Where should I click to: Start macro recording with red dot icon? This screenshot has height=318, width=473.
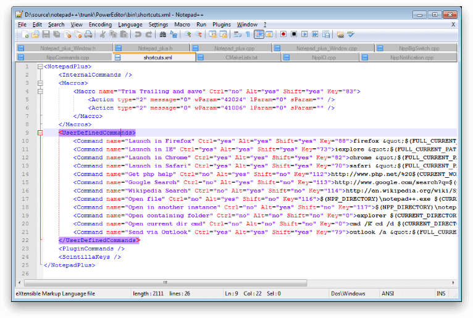[x=283, y=34]
